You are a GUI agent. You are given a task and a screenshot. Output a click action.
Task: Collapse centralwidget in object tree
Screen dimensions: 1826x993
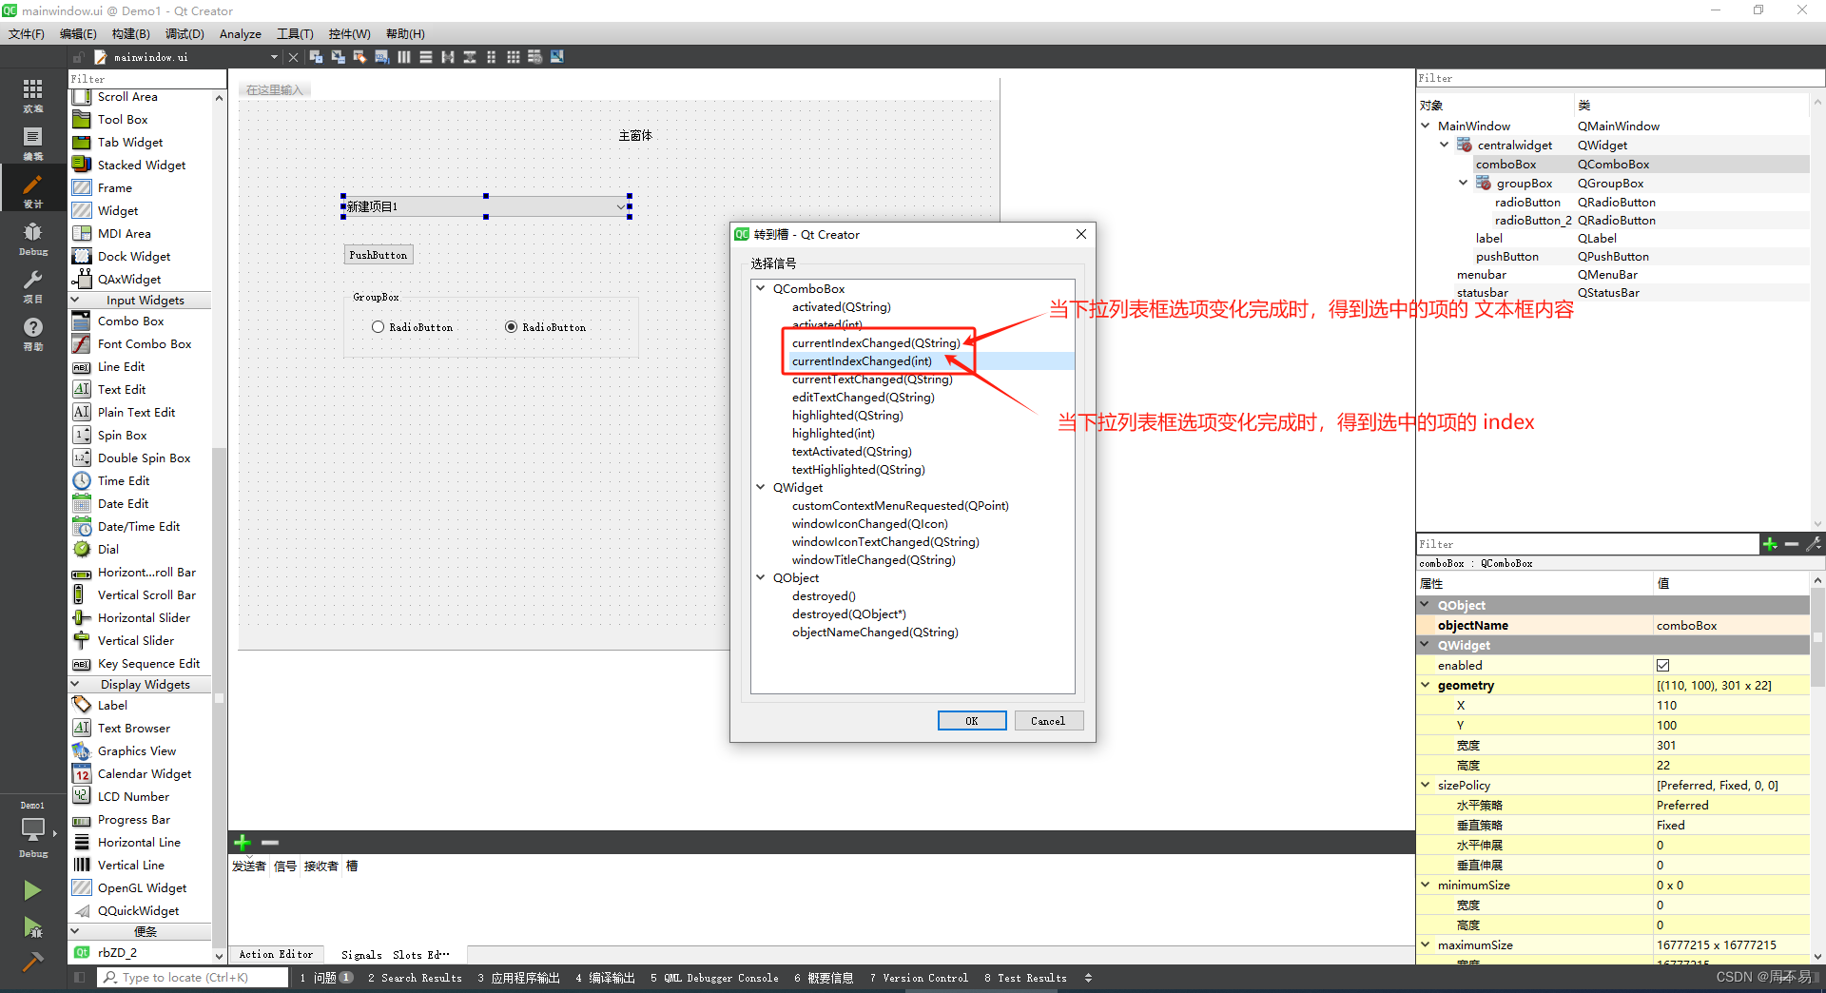1445,145
